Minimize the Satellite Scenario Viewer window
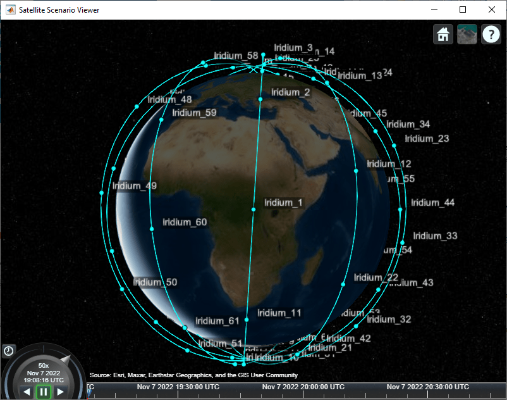 tap(434, 9)
